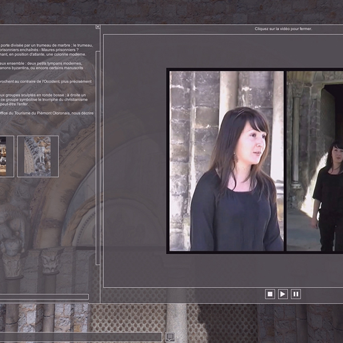The width and height of the screenshot is (343, 343).
Task: Click the right video frame with doorway
Action: [x=315, y=161]
